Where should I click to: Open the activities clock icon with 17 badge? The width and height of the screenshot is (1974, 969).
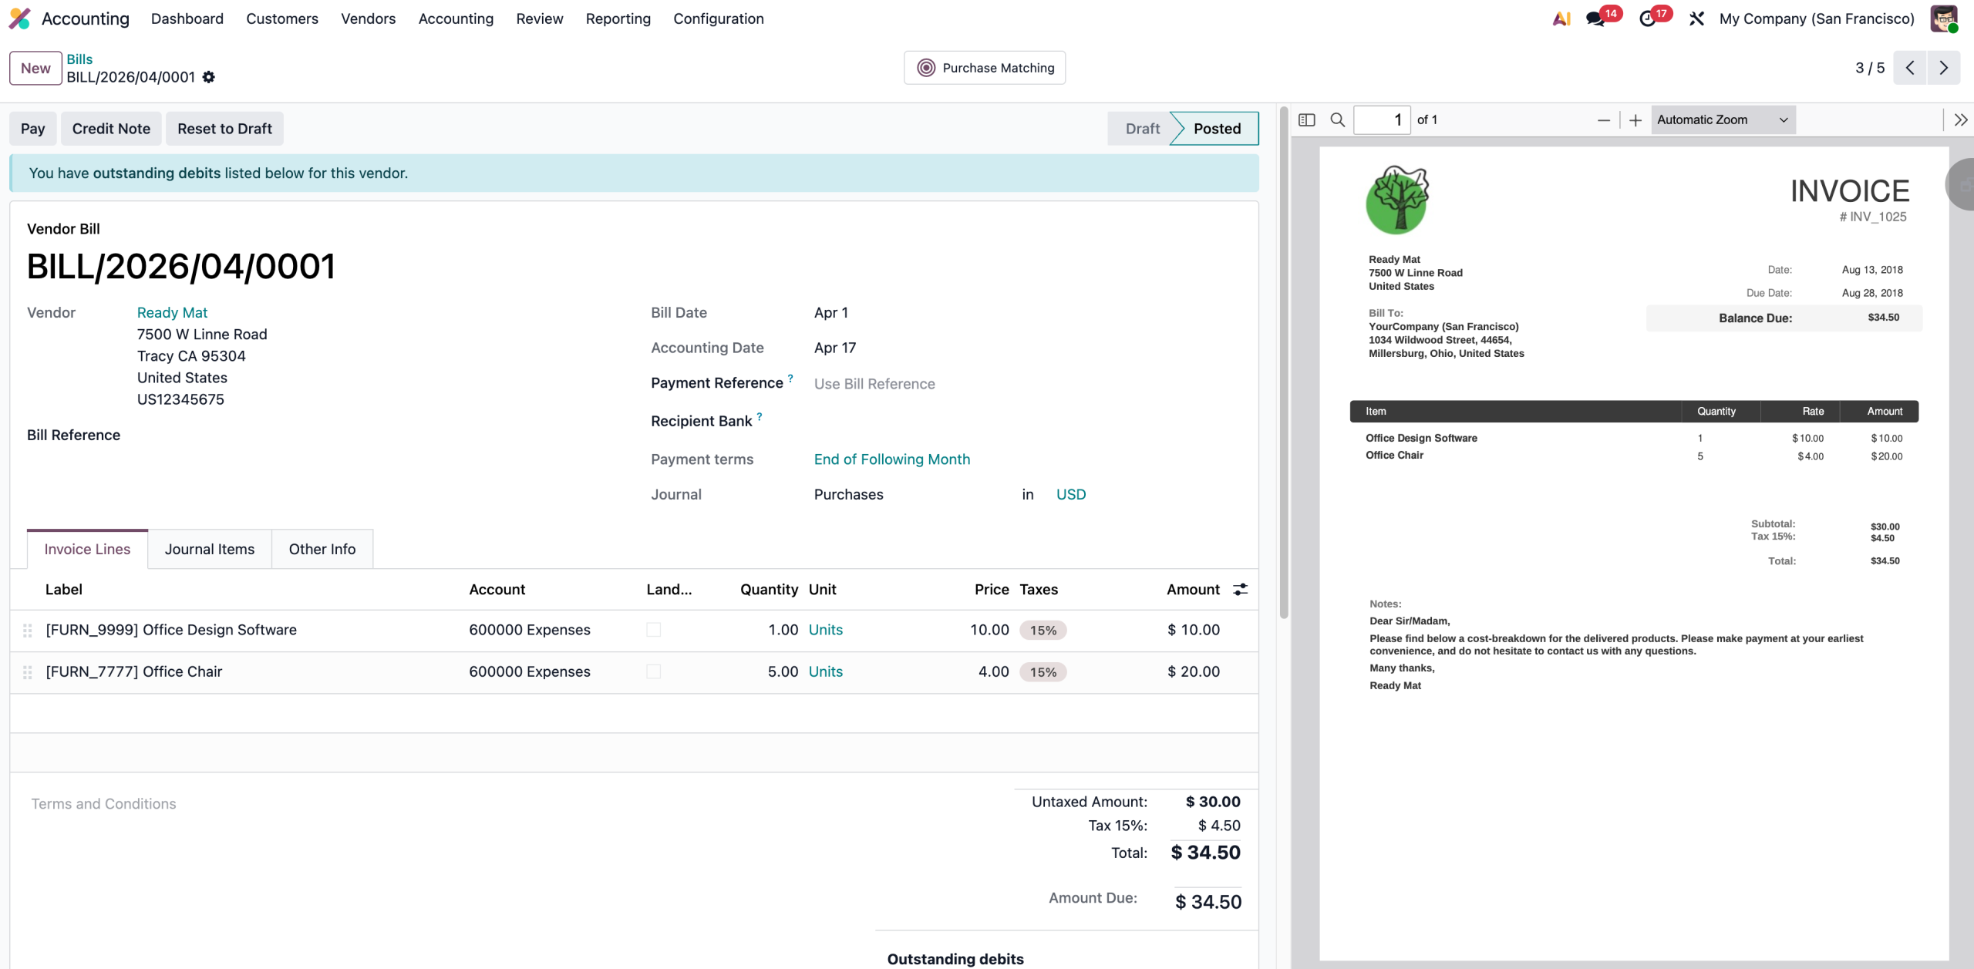point(1648,19)
